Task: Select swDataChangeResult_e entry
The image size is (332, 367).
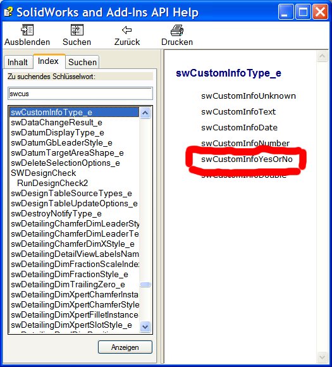Action: 57,122
